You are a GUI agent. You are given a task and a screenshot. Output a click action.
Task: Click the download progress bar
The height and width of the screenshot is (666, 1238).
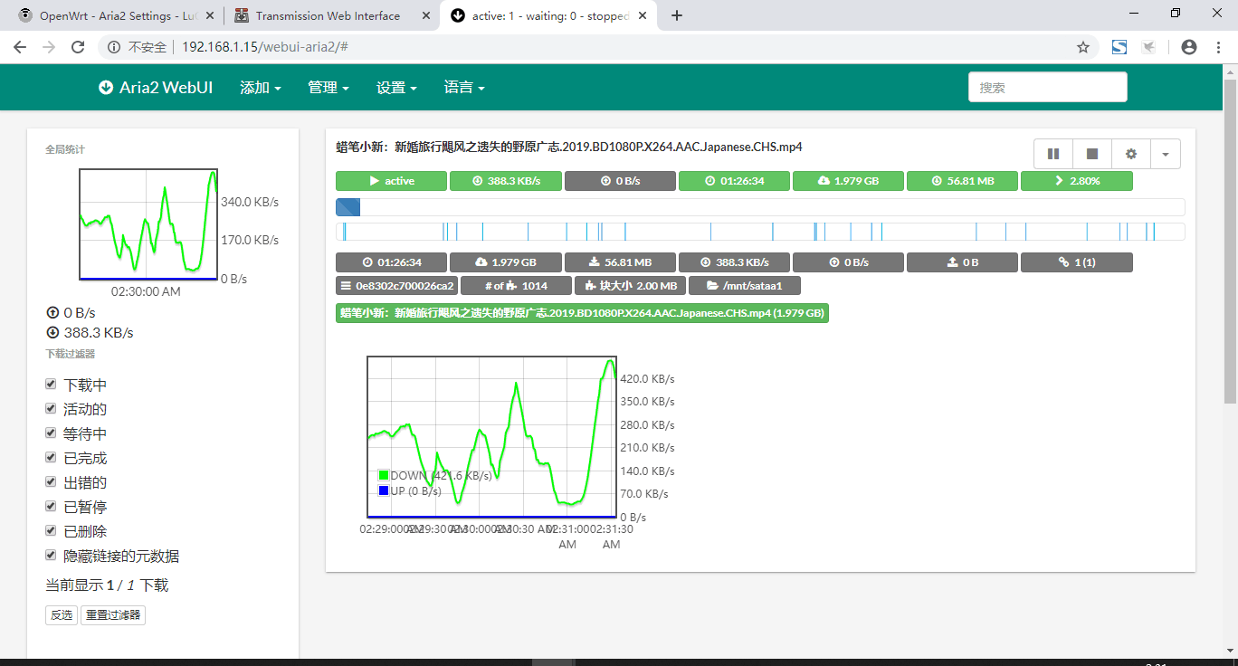[x=760, y=207]
